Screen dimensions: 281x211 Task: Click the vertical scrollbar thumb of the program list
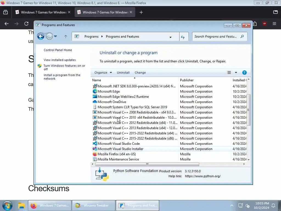248,110
